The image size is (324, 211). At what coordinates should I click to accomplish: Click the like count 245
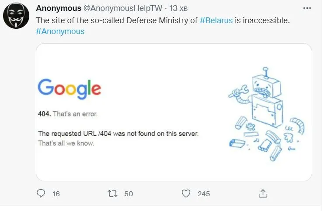tap(203, 194)
